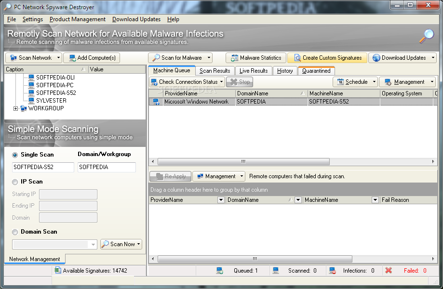Select the Domain Scan radio button
This screenshot has height=289, width=443.
(15, 232)
